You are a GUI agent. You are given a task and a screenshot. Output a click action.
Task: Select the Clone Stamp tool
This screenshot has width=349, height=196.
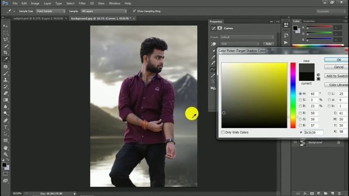click(5, 80)
